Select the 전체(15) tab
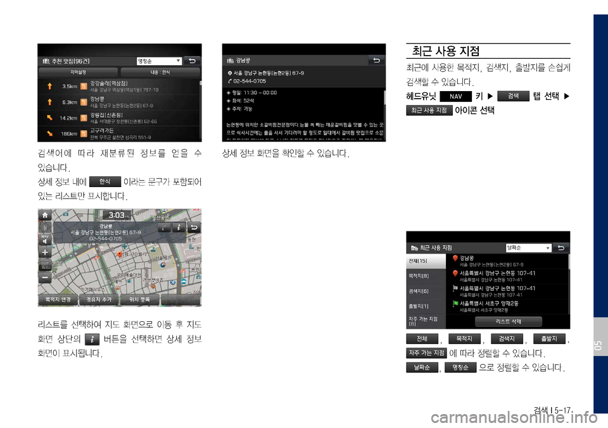The height and width of the screenshot is (428, 608). pyautogui.click(x=426, y=261)
